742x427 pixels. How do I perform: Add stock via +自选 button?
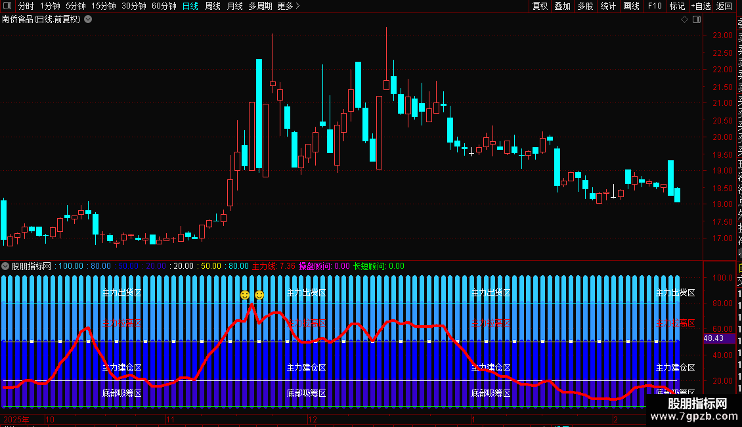(701, 6)
